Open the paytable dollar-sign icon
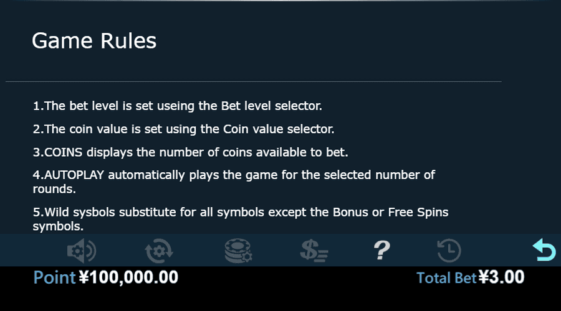 click(314, 251)
